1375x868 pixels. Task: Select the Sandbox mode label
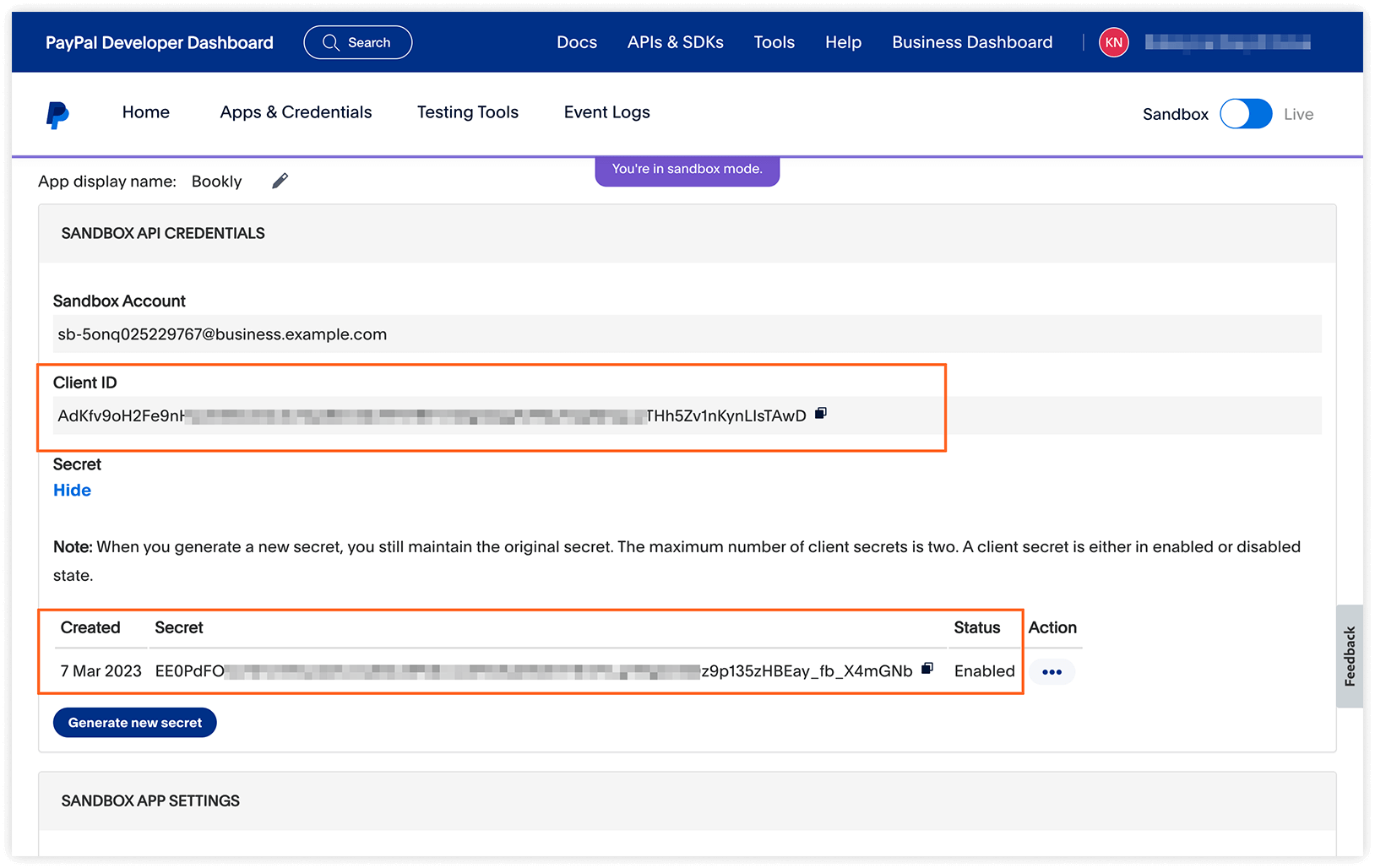coord(1176,114)
